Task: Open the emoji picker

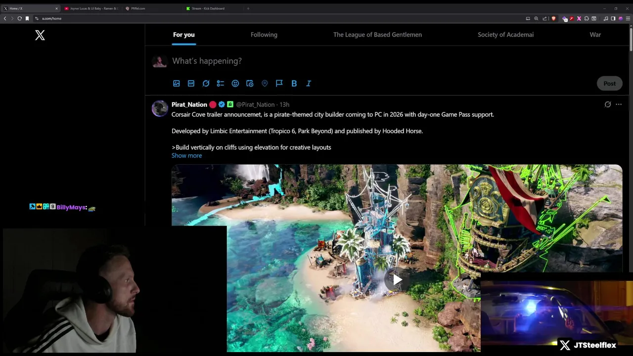Action: coord(235,84)
